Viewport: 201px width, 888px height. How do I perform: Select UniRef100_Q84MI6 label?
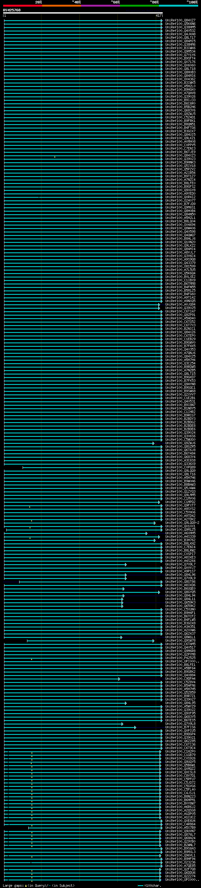tap(180, 76)
